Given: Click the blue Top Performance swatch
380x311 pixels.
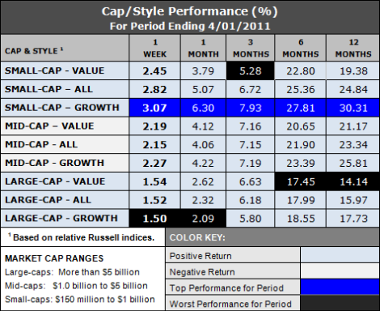Looking at the screenshot, I should point(340,287).
